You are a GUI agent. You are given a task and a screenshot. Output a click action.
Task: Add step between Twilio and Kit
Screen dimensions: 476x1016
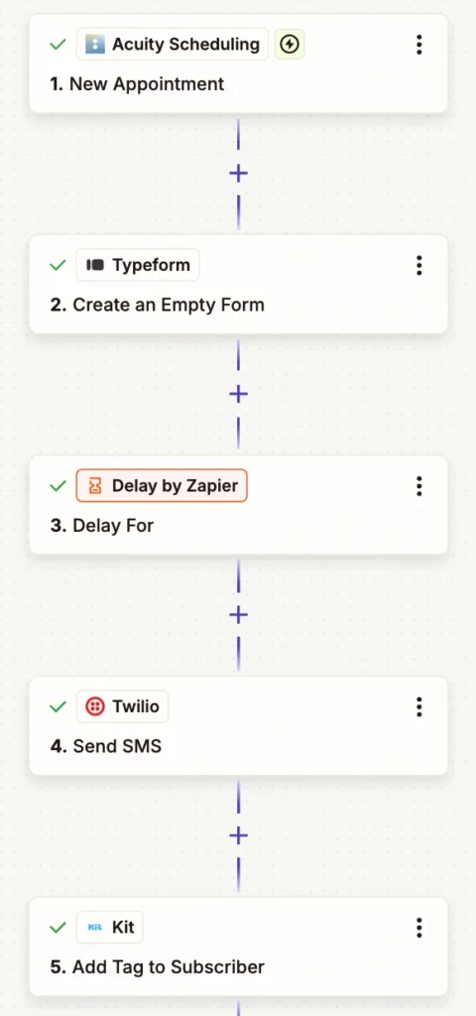[x=238, y=835]
